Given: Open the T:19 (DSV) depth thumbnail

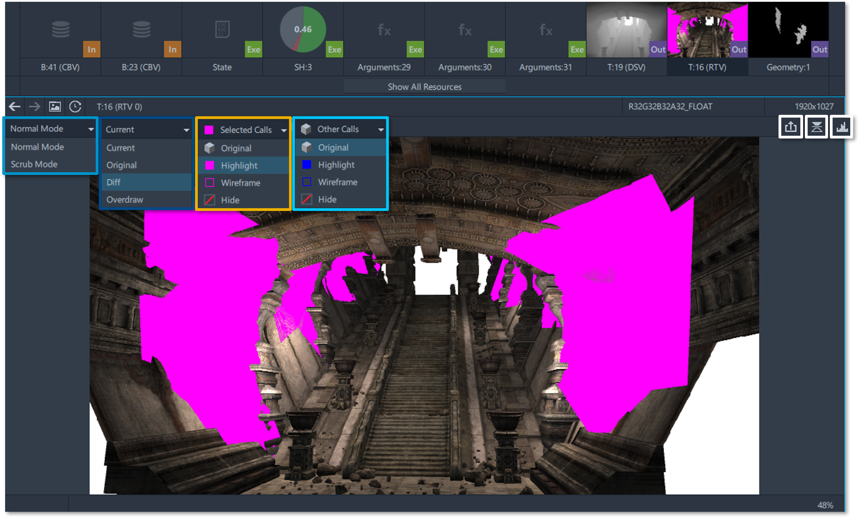Looking at the screenshot, I should (626, 30).
